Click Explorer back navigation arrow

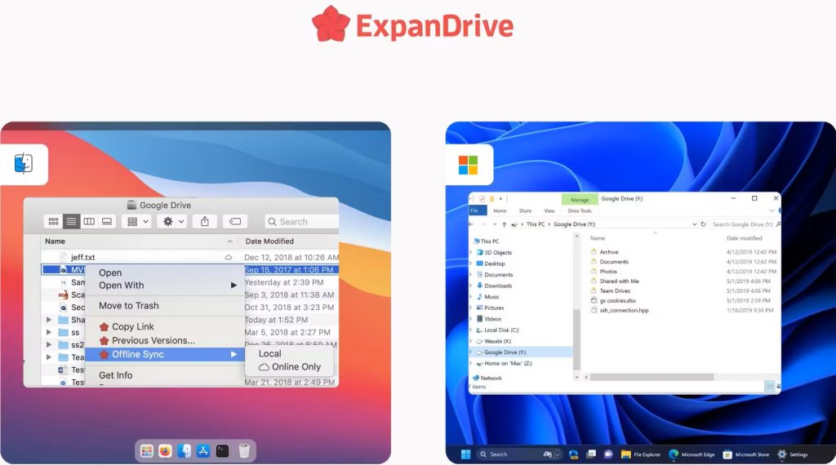471,224
